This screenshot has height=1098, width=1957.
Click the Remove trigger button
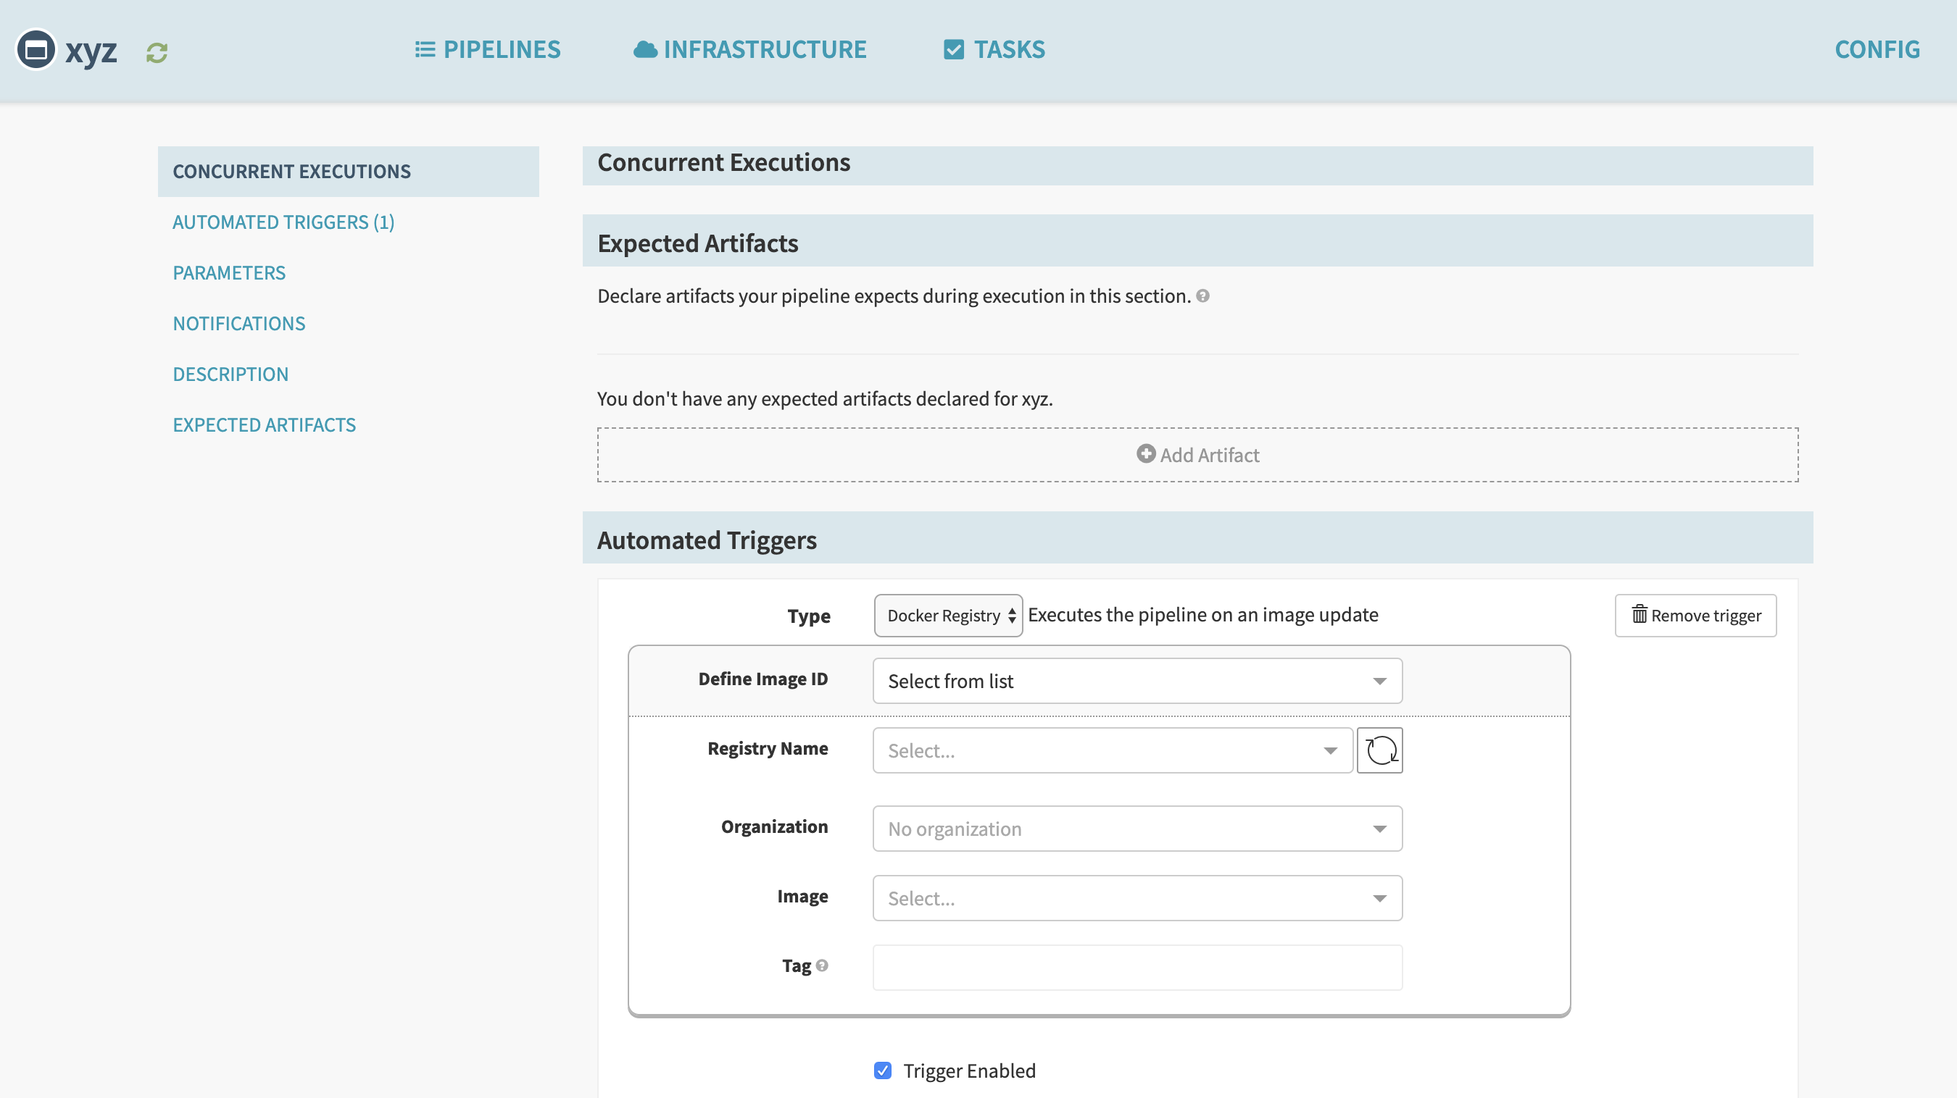[1695, 615]
